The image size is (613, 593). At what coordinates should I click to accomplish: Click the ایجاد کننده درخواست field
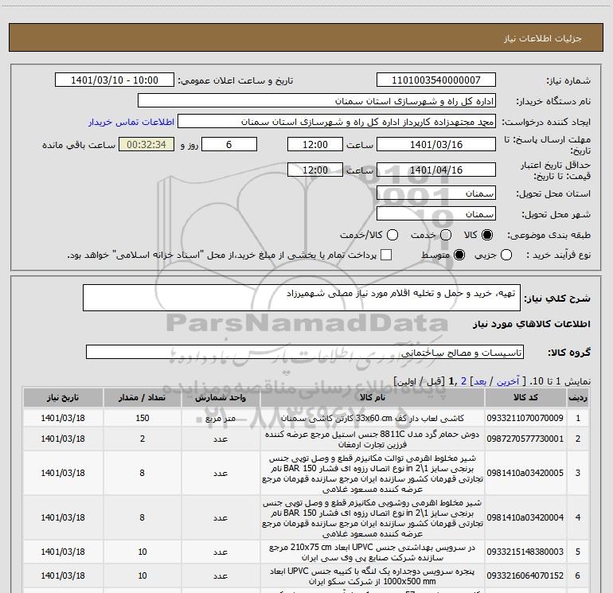pos(337,122)
